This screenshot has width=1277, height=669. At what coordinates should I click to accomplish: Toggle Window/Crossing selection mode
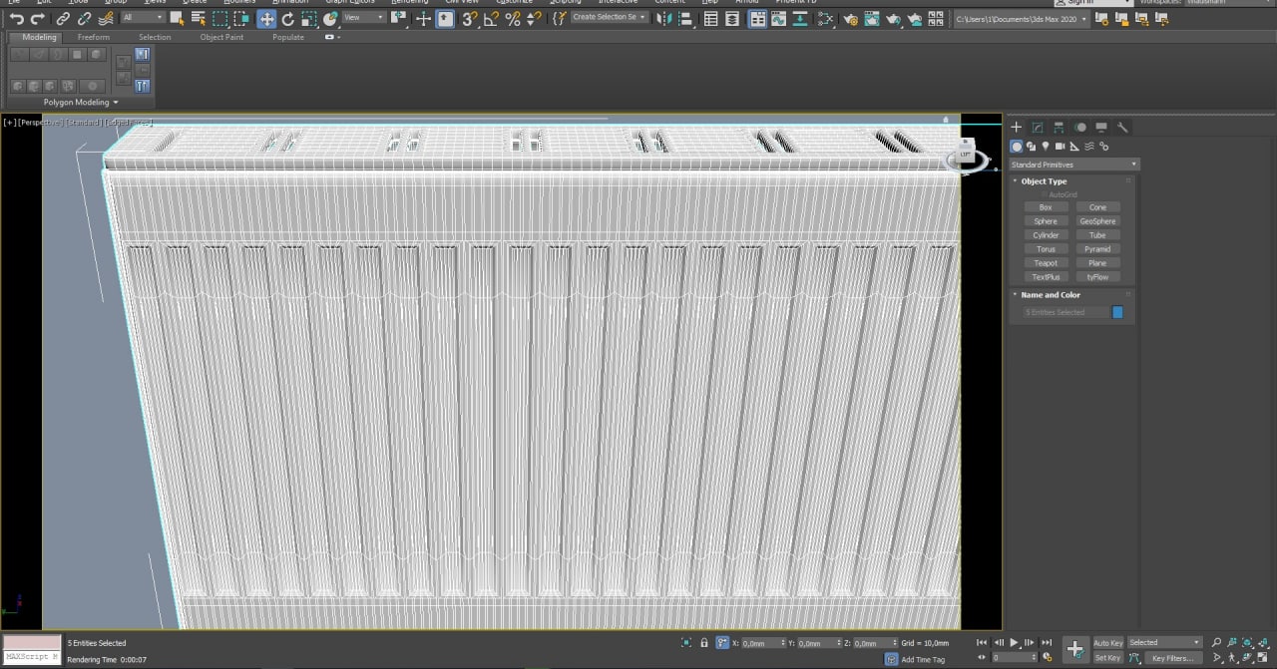tap(242, 18)
